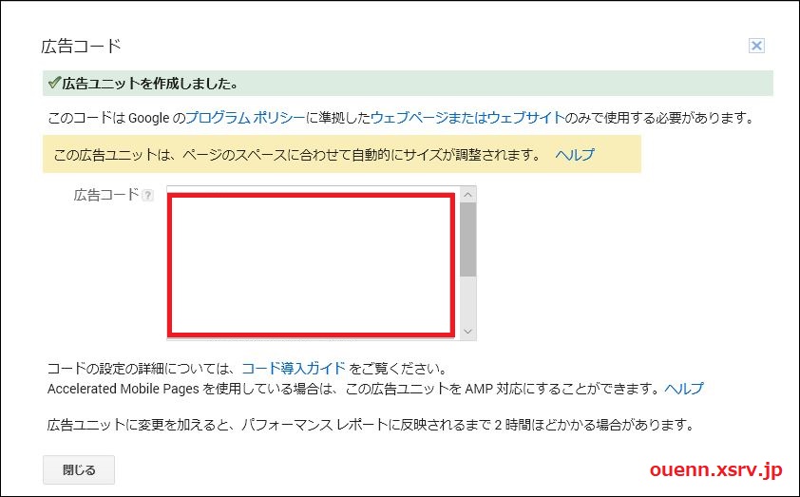Open the ヘルプ link after the AMP sentence
800x497 pixels.
(684, 389)
